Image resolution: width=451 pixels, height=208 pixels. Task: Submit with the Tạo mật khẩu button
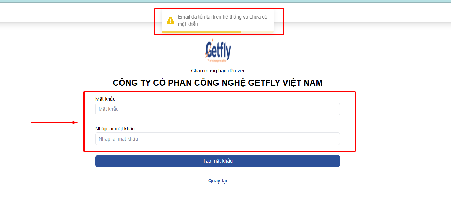[217, 161]
